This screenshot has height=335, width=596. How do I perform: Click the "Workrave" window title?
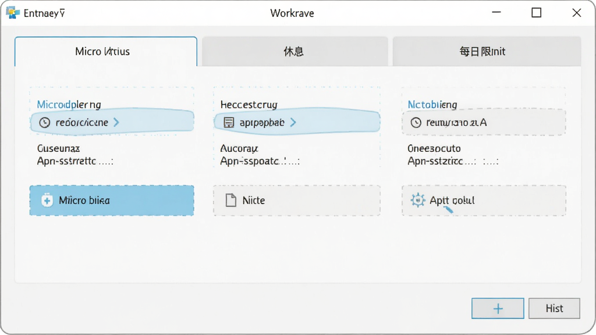(x=292, y=13)
